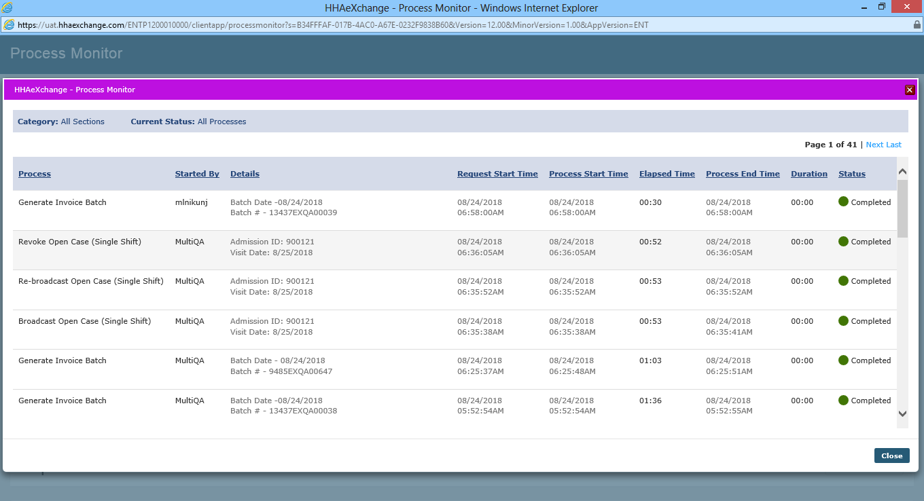Sort by Process End Time column
Viewport: 924px width, 501px height.
tap(743, 174)
